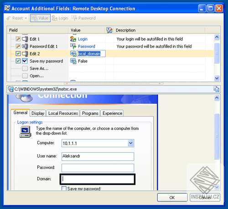The width and height of the screenshot is (228, 209).
Task: Click the Field column header
Action: pyautogui.click(x=37, y=30)
